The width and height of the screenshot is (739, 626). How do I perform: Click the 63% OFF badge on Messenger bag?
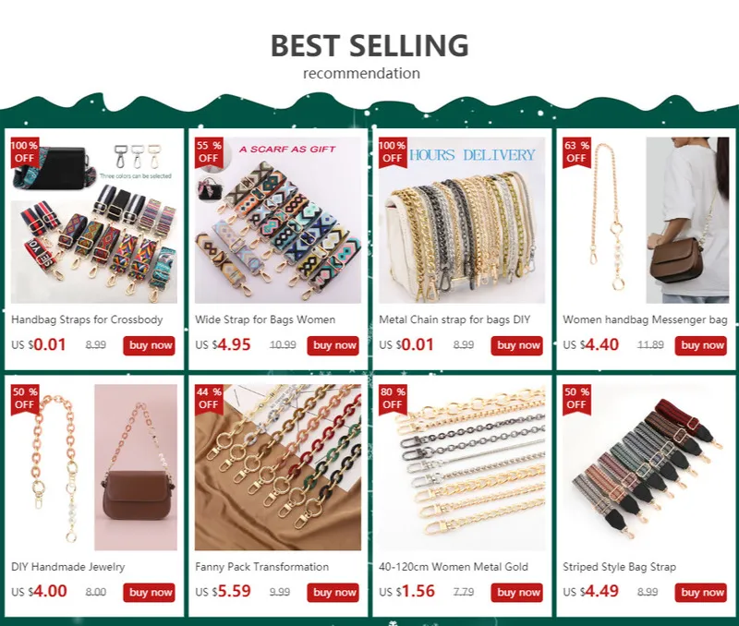pos(576,152)
